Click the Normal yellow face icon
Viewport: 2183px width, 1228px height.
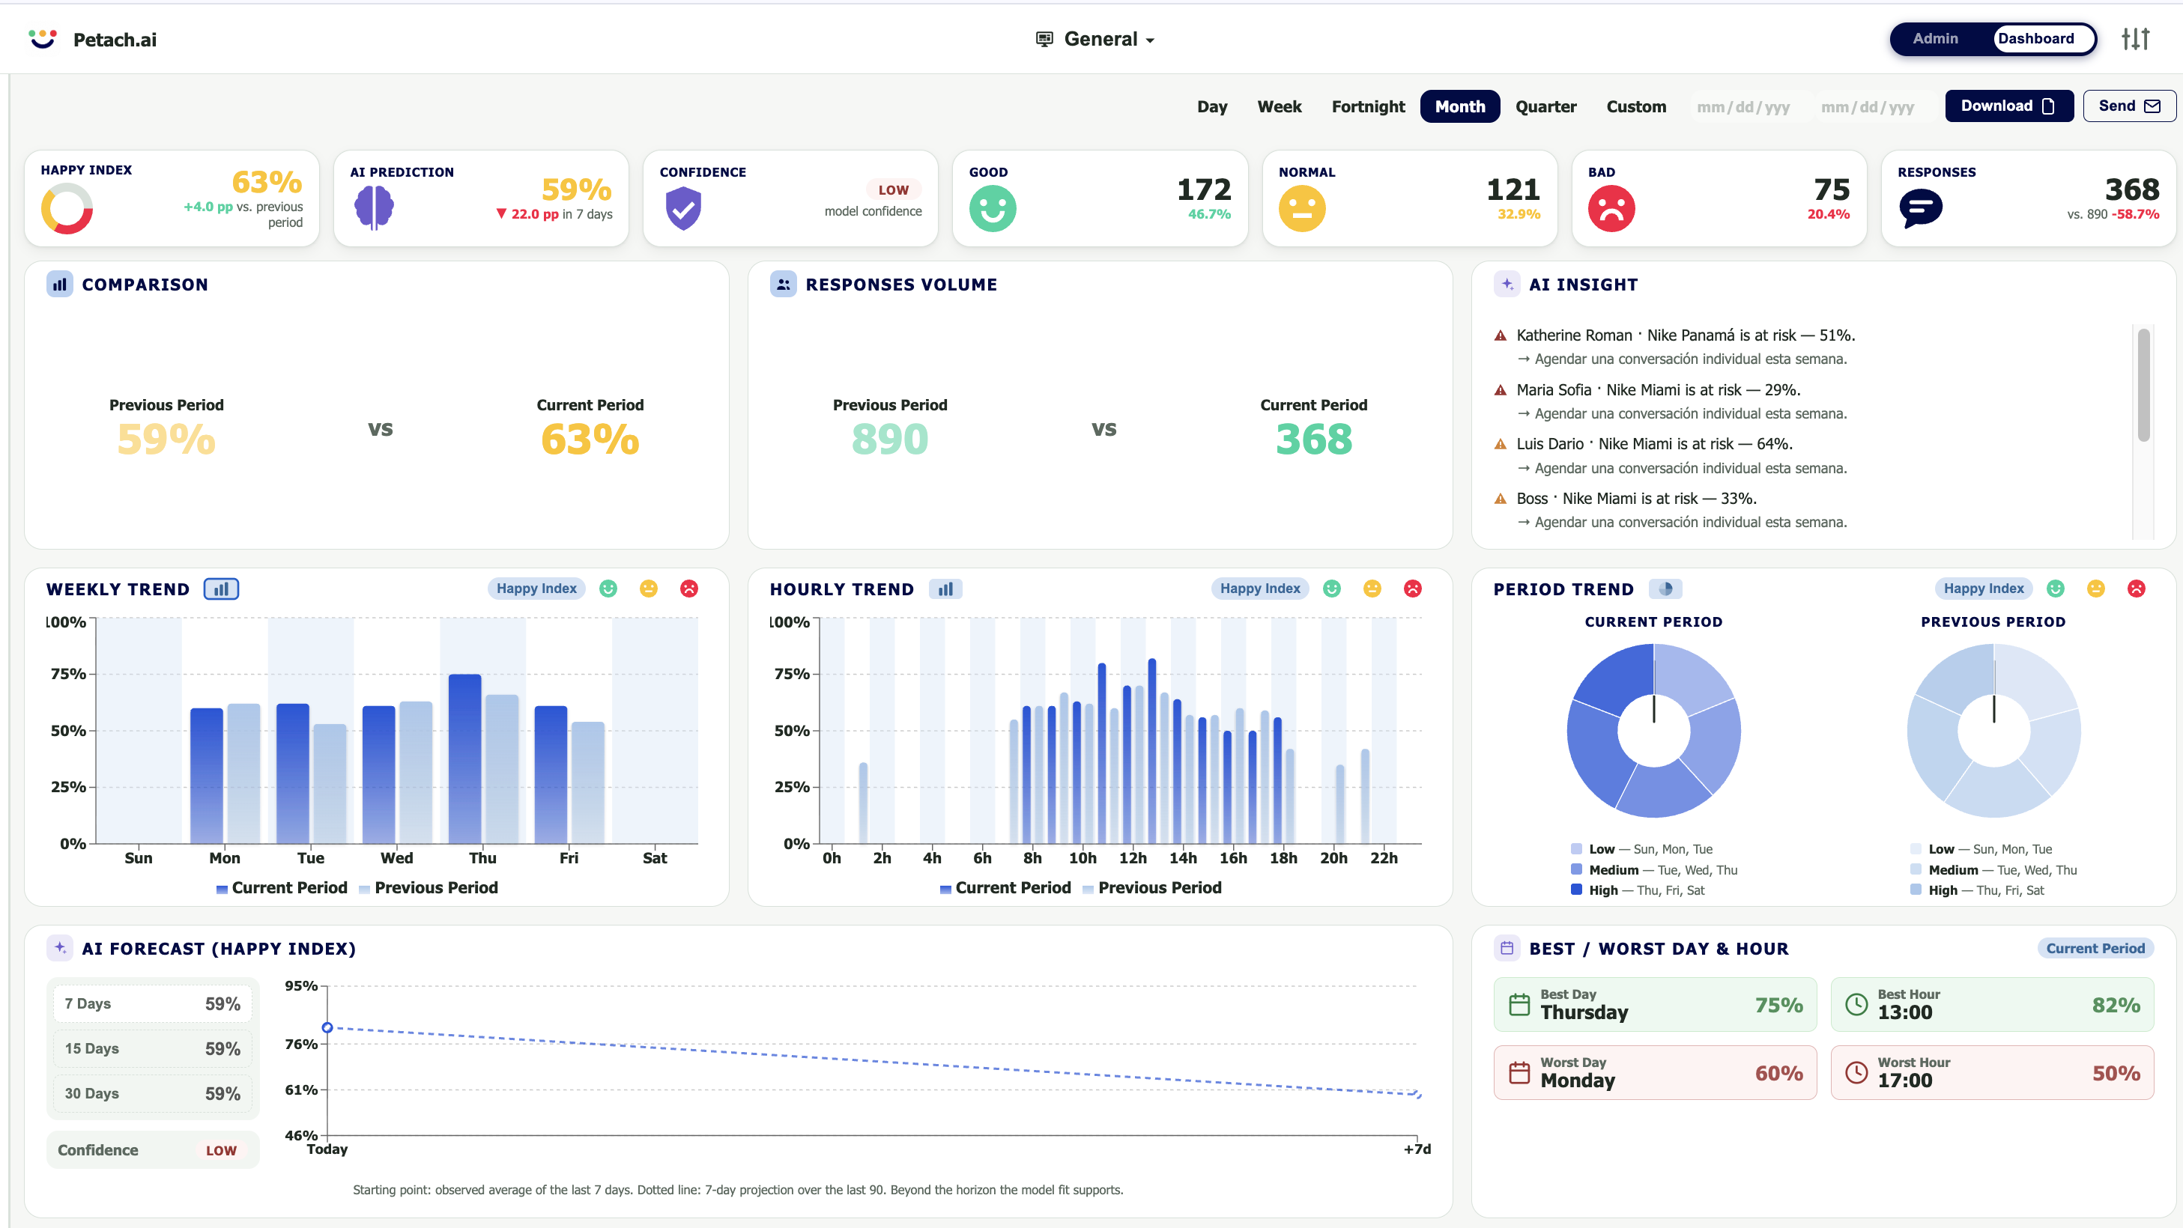1302,208
